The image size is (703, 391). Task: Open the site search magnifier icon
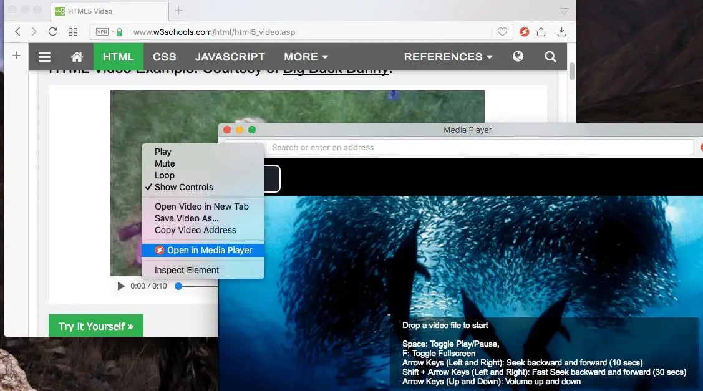coord(550,57)
